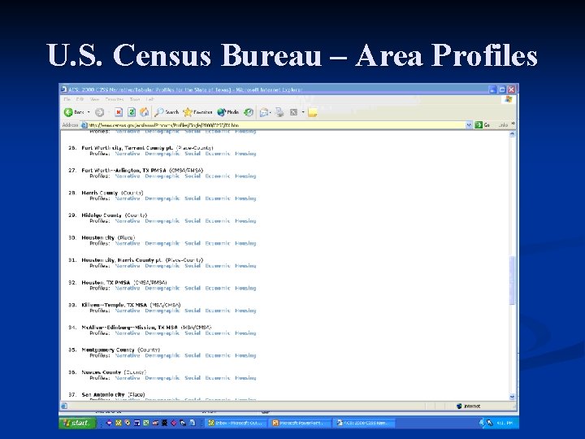Go back with the Back arrow button
585x439 pixels.
point(74,112)
